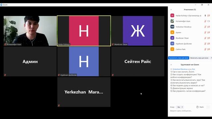Click Жанболат Лязат's camera-off icon
Screen dimensions: 212x119
209,38
